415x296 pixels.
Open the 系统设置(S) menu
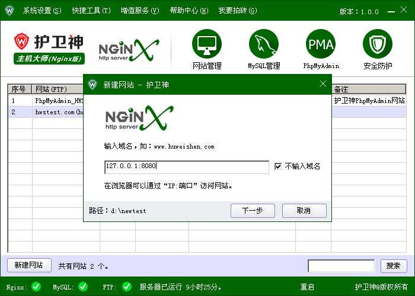pyautogui.click(x=42, y=11)
